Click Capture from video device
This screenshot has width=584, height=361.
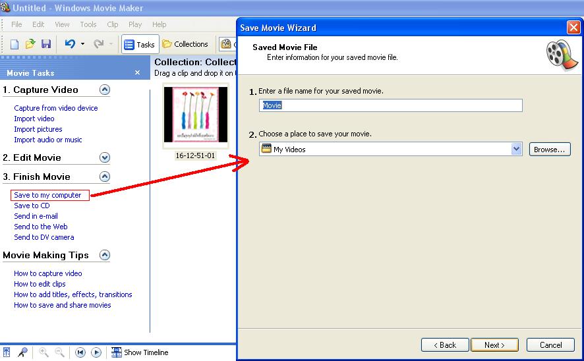[56, 108]
